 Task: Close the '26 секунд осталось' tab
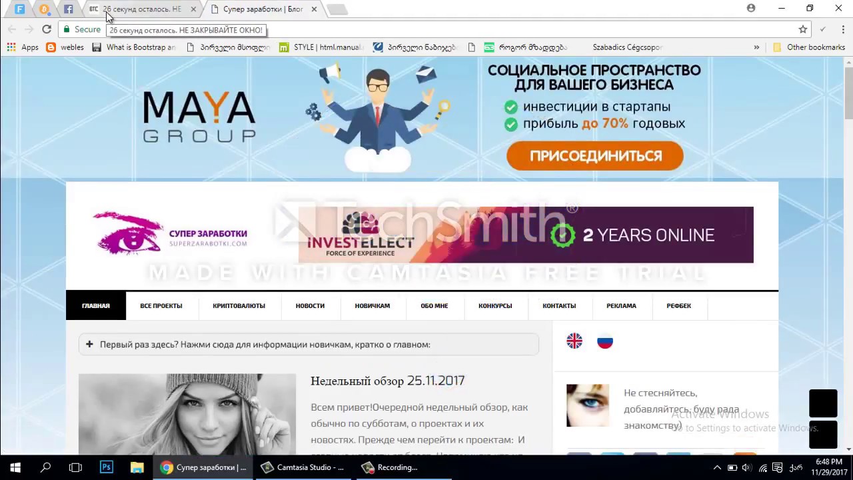point(193,9)
